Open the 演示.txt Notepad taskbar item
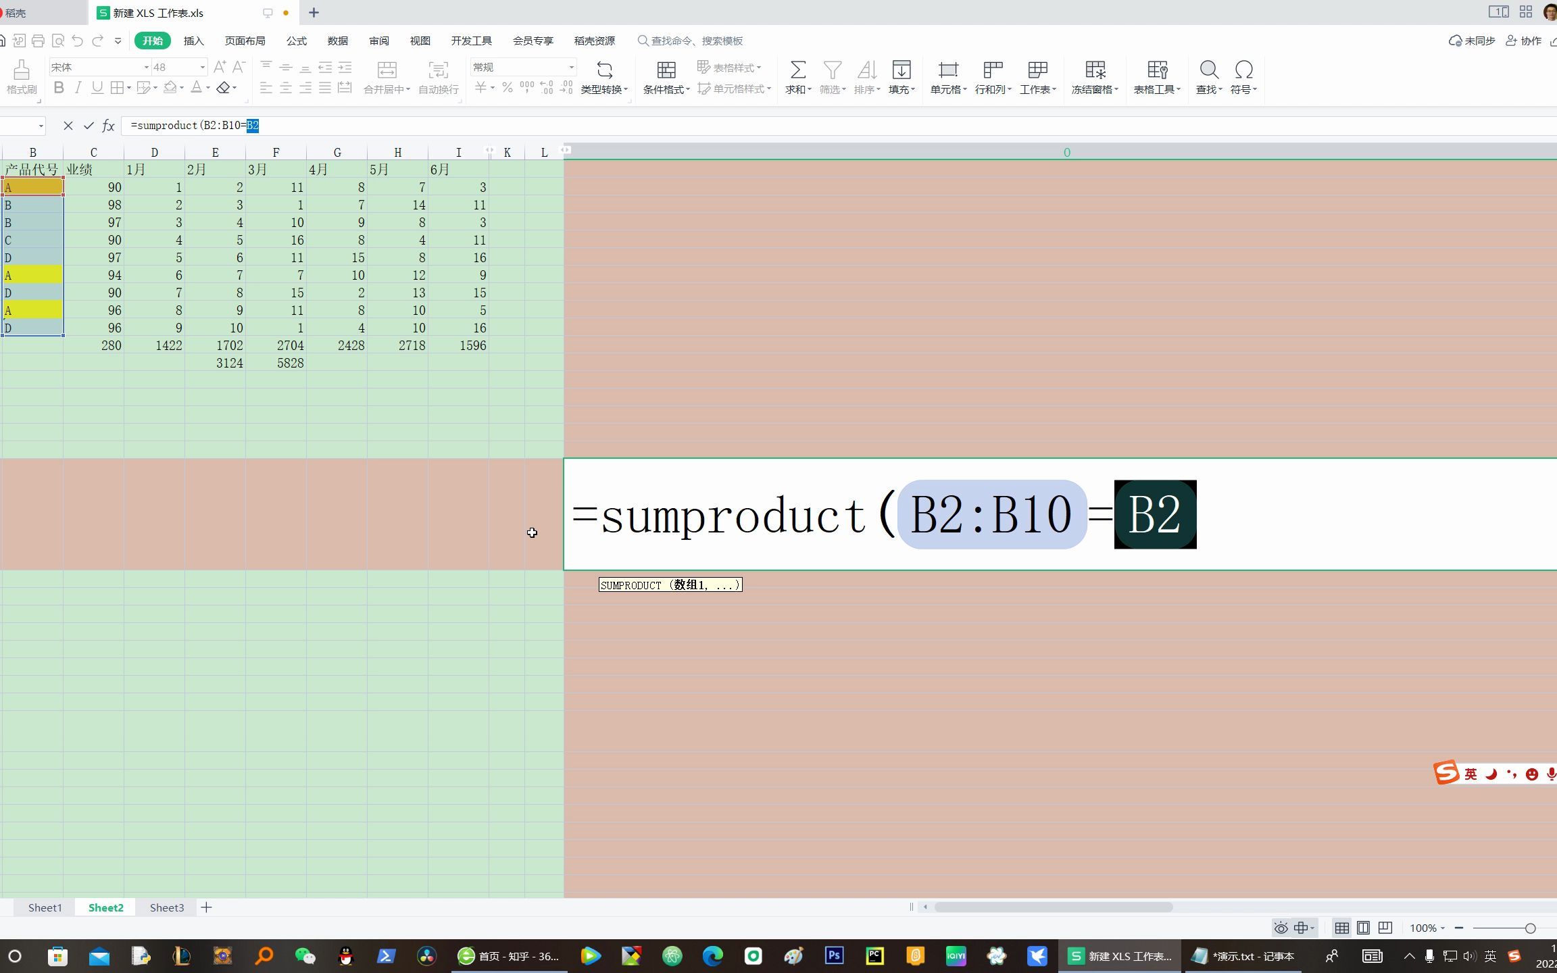The image size is (1557, 973). [1243, 956]
